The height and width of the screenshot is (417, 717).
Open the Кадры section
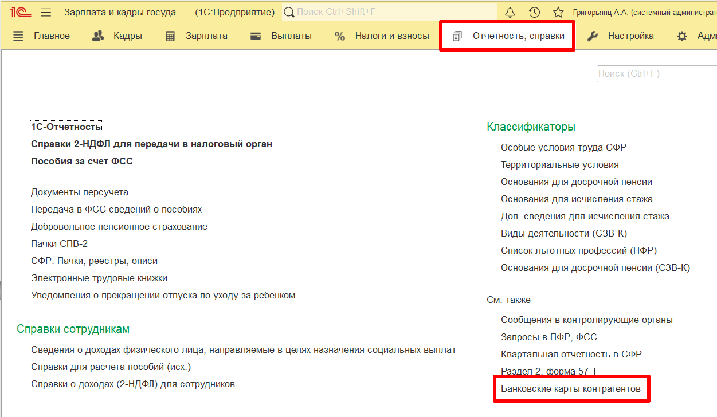click(x=117, y=36)
